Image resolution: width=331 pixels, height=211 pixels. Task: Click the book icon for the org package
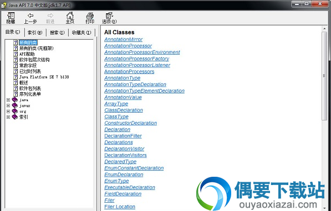click(15, 111)
